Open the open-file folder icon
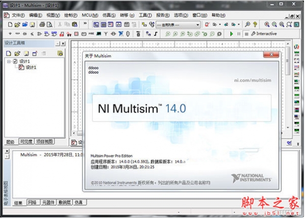306x219 pixels. tap(17, 24)
